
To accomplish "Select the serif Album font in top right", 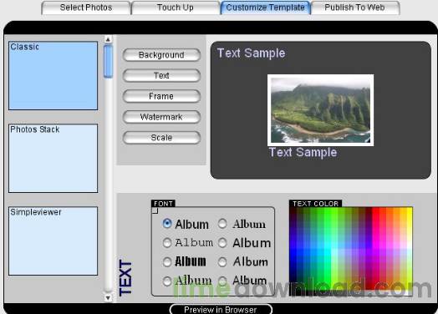I will 222,224.
